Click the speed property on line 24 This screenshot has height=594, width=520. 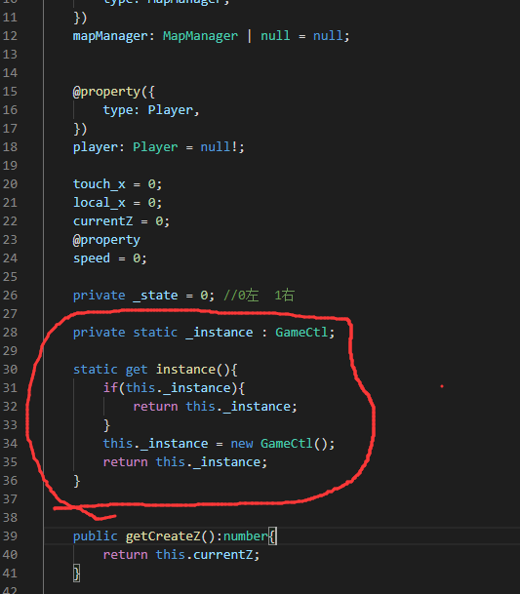click(92, 258)
